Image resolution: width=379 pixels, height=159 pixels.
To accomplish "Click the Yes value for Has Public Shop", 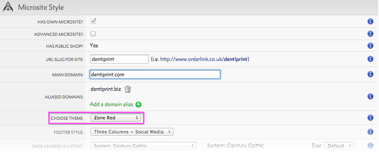I will pos(94,45).
